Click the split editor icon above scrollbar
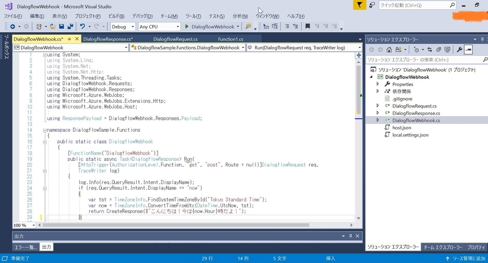This screenshot has height=263, width=488. coord(358,55)
